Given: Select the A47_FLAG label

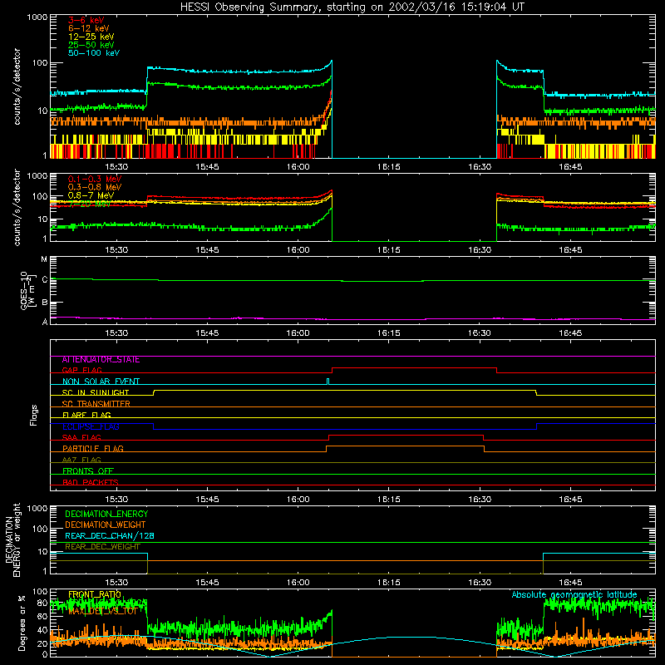Looking at the screenshot, I should coord(81,460).
